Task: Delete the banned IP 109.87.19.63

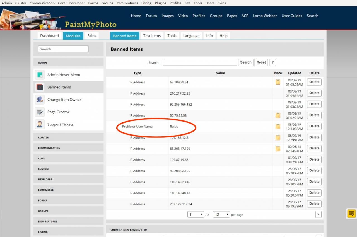Action: click(x=314, y=159)
